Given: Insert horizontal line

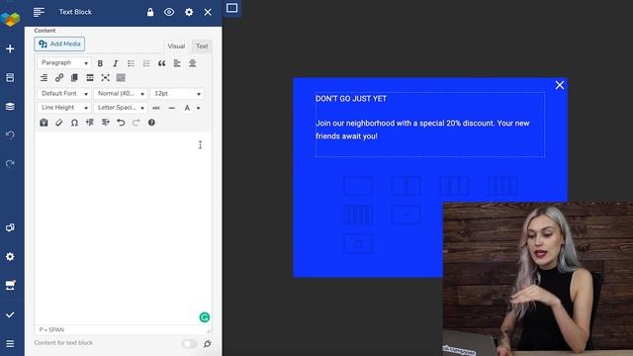Looking at the screenshot, I should (171, 108).
